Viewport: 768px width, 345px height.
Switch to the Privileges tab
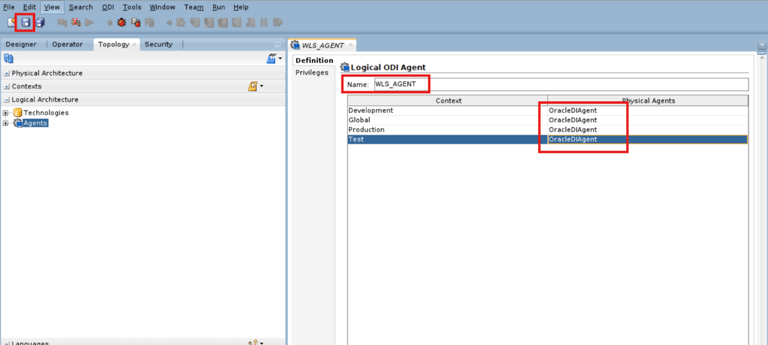(x=312, y=72)
